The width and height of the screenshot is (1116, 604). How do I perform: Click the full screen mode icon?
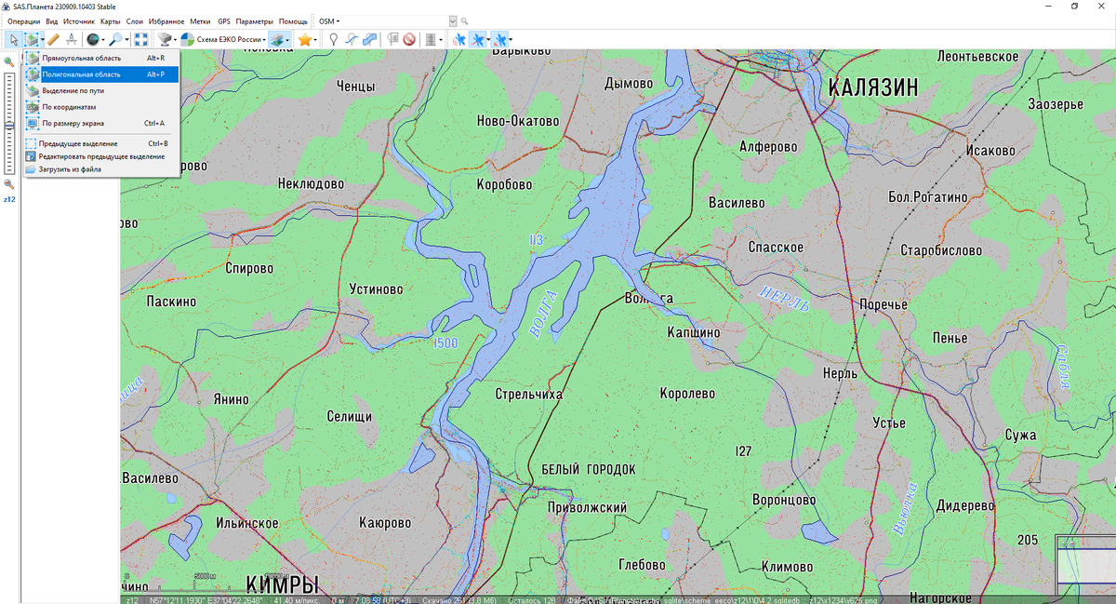coord(140,39)
